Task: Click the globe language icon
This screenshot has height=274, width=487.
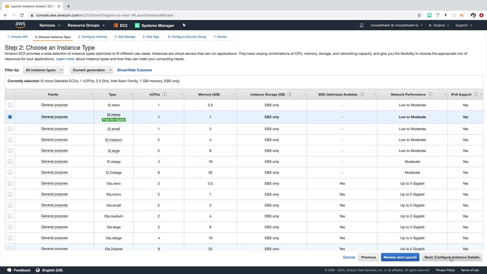Action: (x=38, y=270)
